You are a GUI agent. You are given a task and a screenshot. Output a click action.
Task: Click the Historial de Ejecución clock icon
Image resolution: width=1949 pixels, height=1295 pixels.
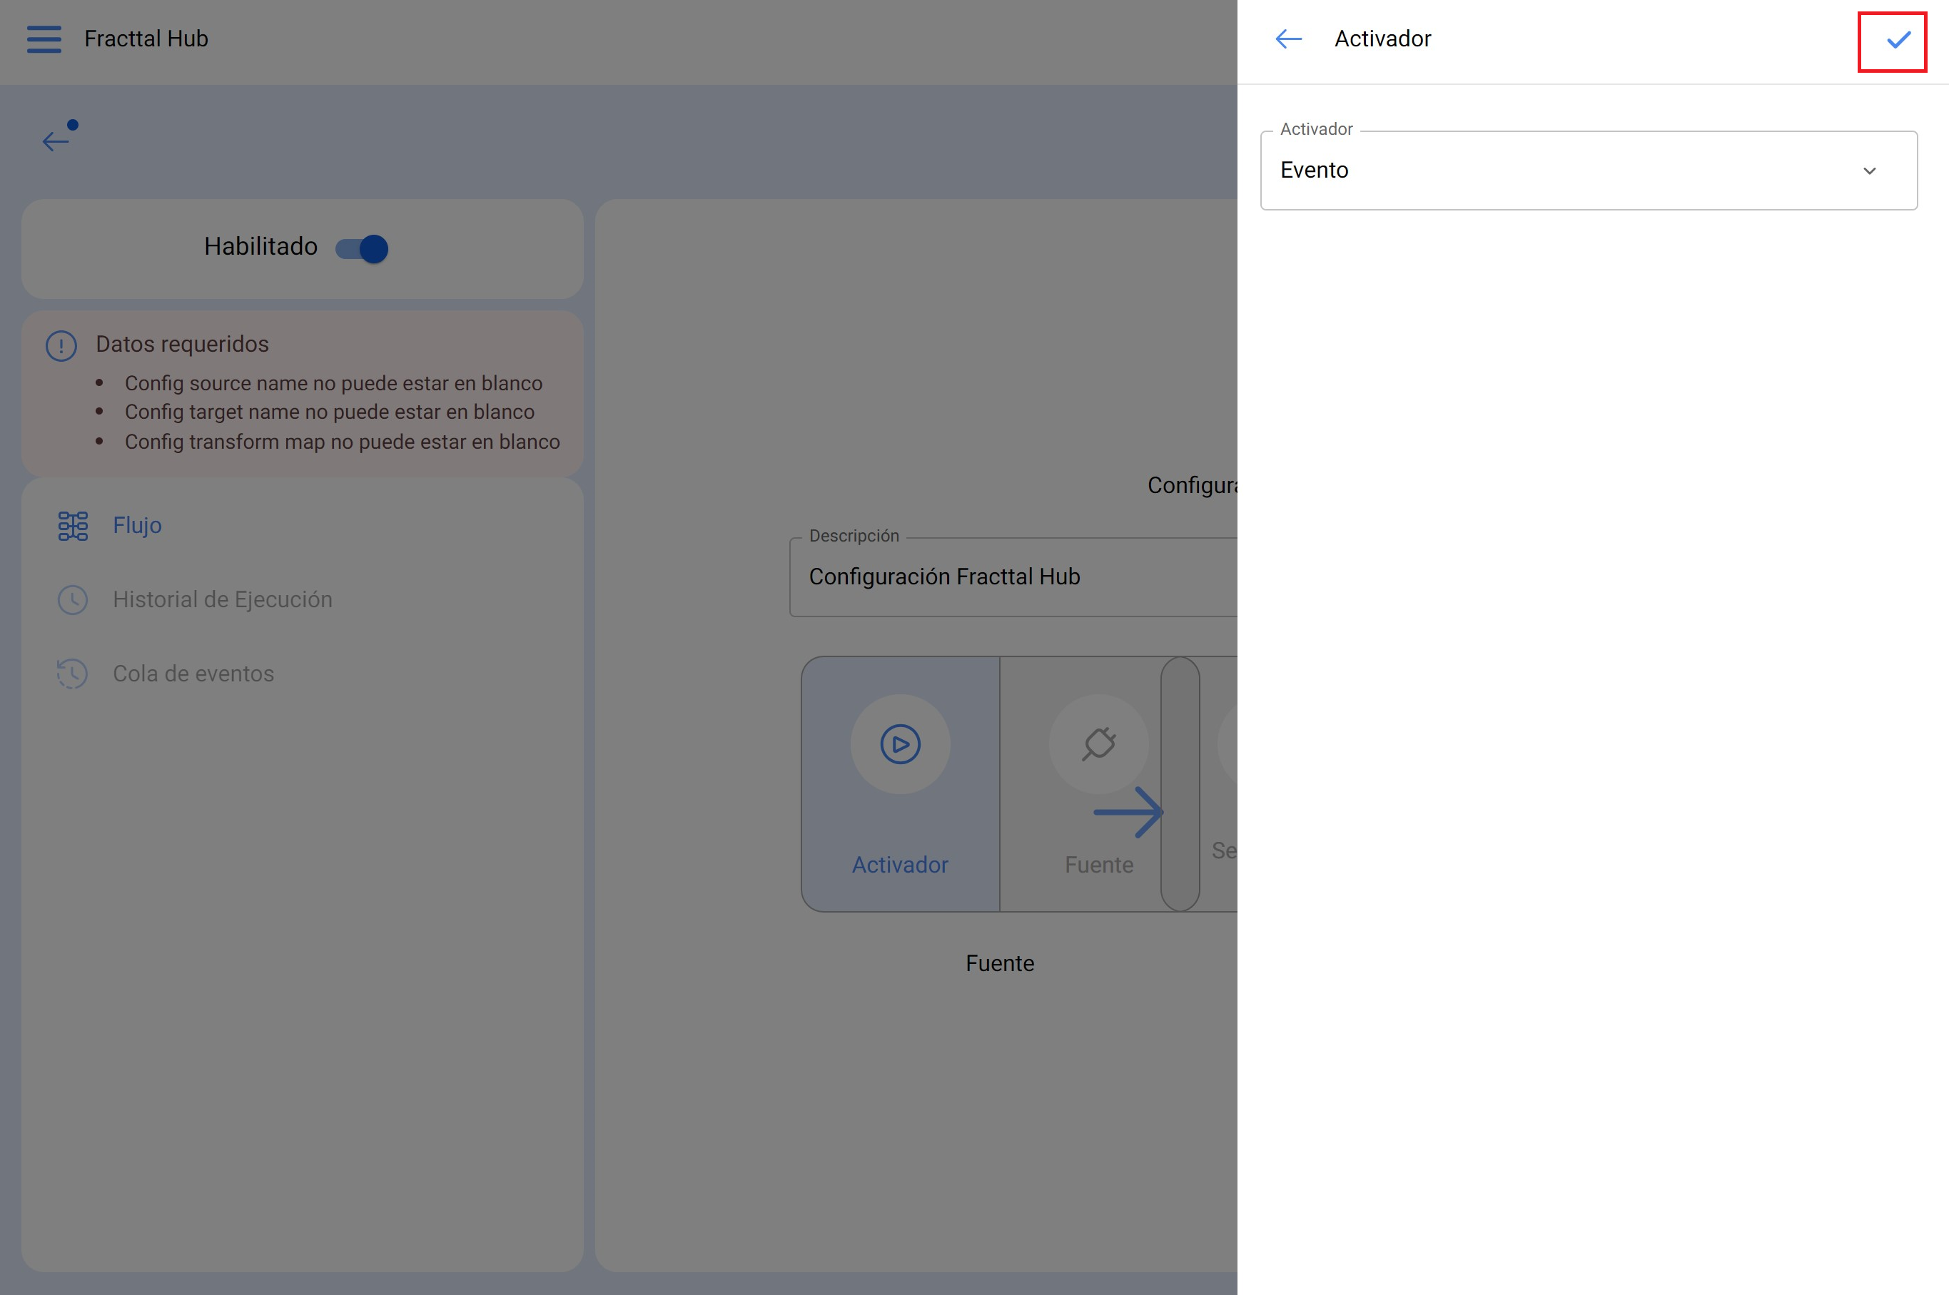[x=73, y=599]
